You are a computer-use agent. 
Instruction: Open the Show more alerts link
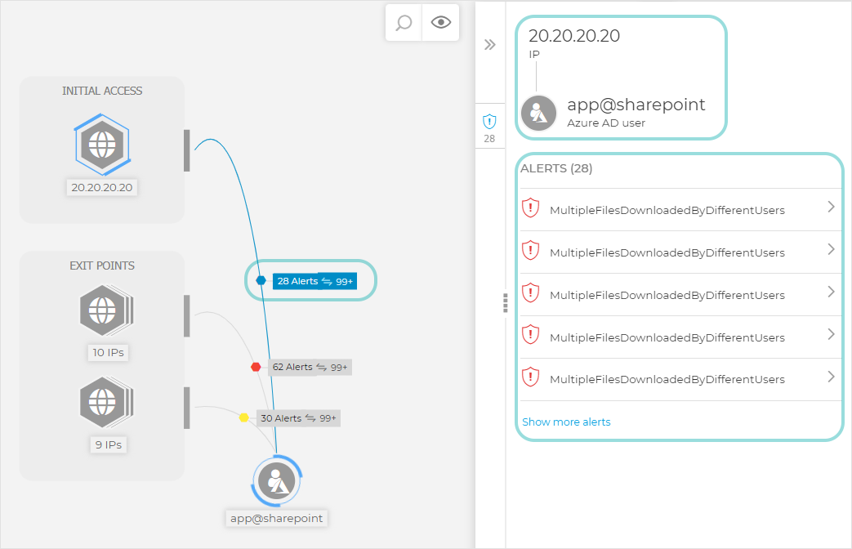(566, 422)
